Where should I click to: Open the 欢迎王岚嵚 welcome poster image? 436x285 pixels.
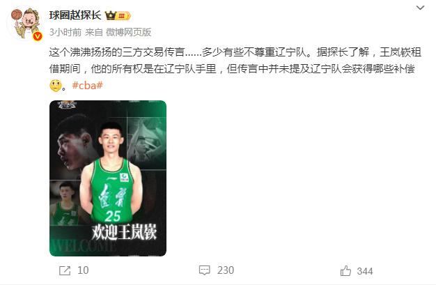click(108, 178)
